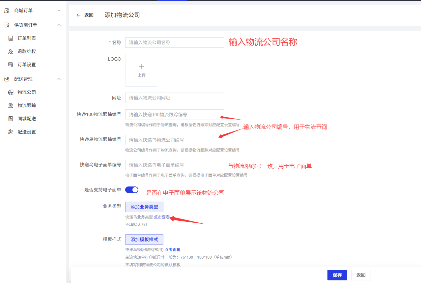Click the 上传 text in LOGO box
The width and height of the screenshot is (421, 284).
click(x=142, y=75)
